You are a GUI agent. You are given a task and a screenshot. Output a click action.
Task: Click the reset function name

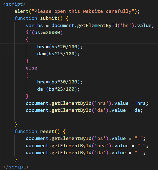pyautogui.click(x=47, y=131)
